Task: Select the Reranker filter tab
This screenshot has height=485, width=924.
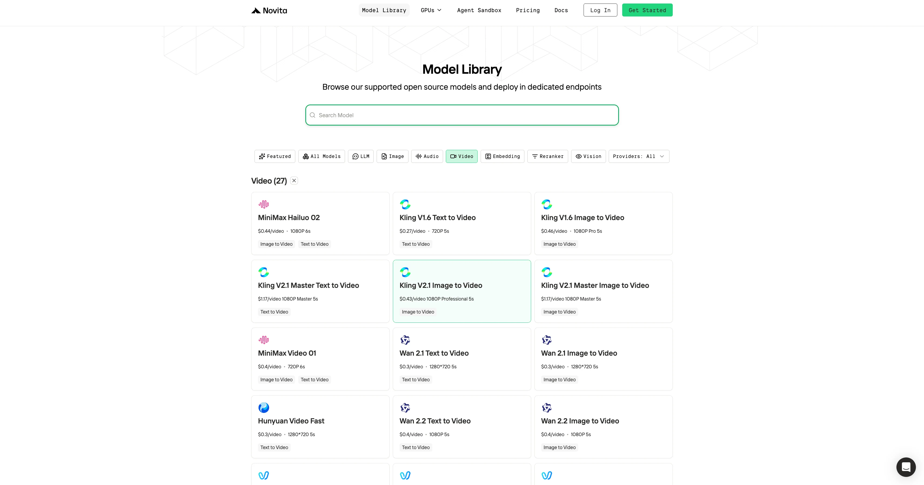Action: tap(548, 156)
